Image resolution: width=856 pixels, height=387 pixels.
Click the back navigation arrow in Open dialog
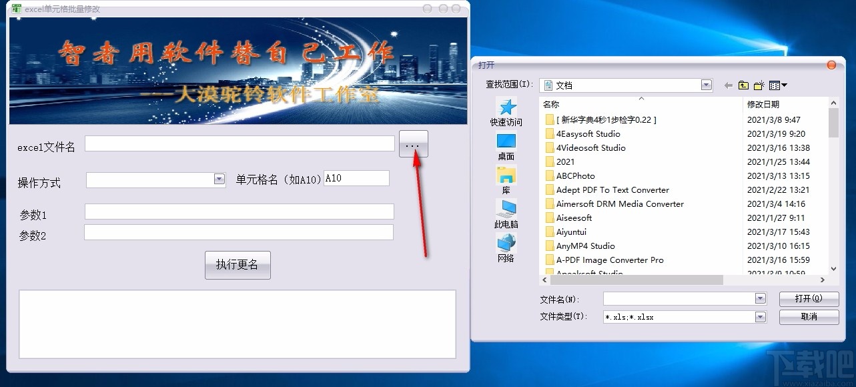[x=727, y=85]
